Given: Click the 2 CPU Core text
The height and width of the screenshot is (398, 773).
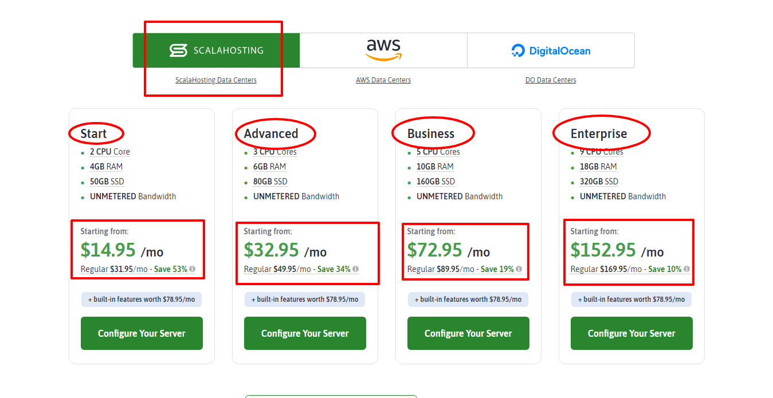Looking at the screenshot, I should pos(110,152).
